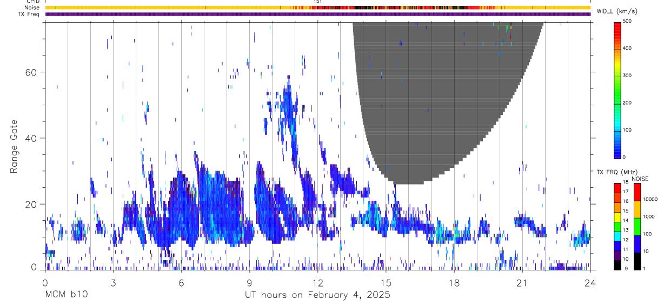The width and height of the screenshot is (664, 306).
Task: Click the 'Range Gate' y-axis label
Action: pyautogui.click(x=14, y=147)
